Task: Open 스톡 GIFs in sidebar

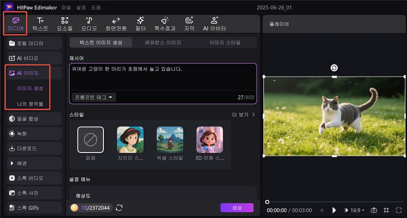Action: (x=34, y=207)
